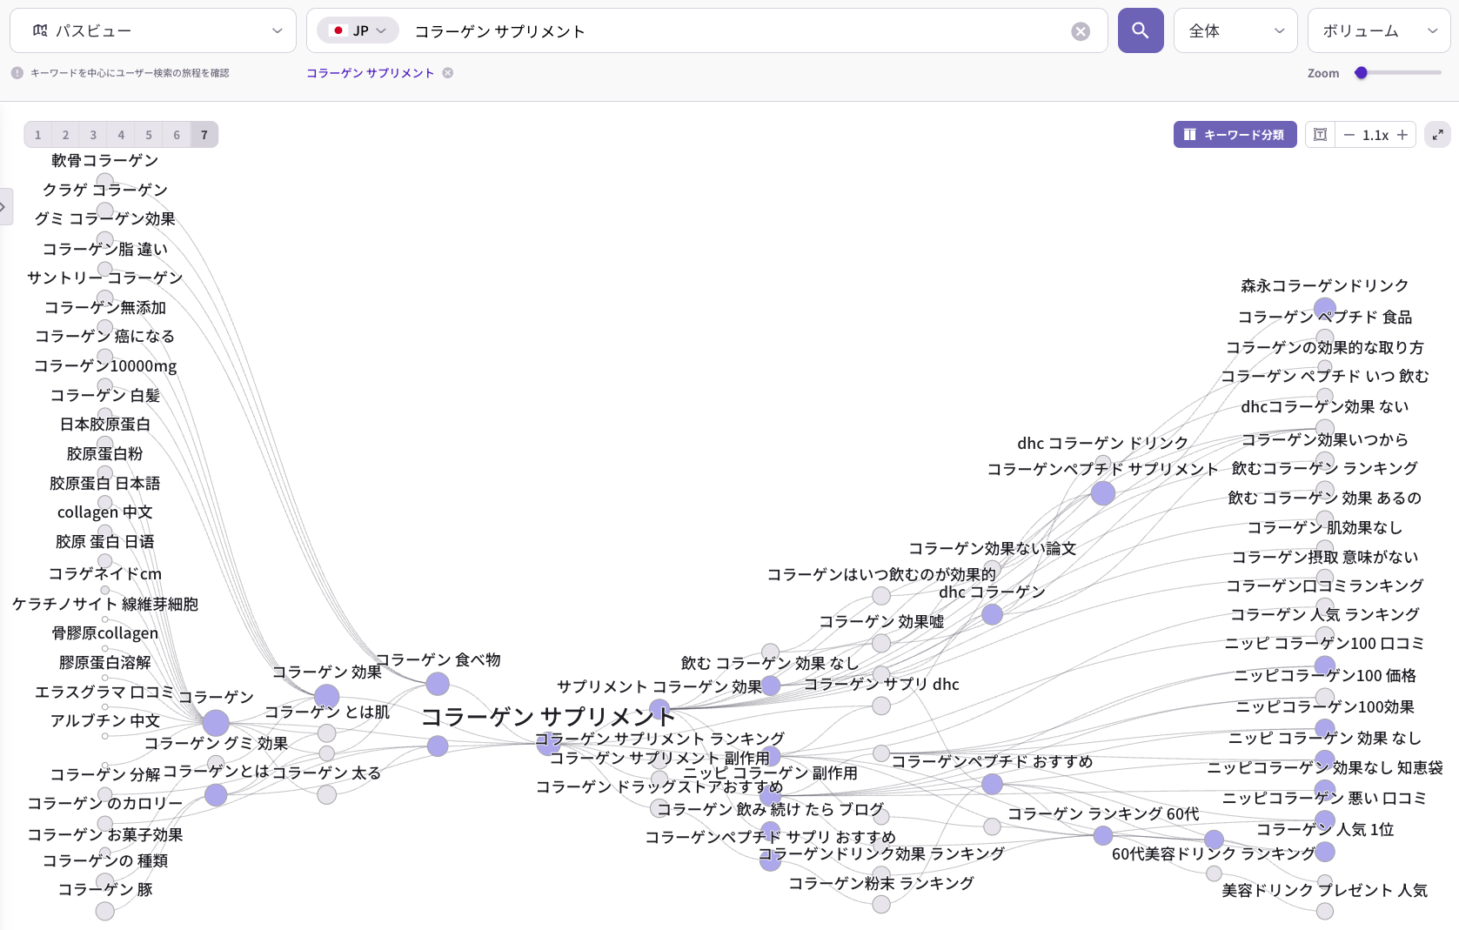Screen dimensions: 1459x930
Task: Click the コラーゲン 太る label
Action: (326, 773)
